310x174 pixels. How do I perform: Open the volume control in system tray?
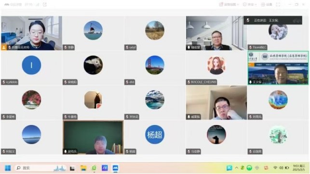[x=281, y=168]
